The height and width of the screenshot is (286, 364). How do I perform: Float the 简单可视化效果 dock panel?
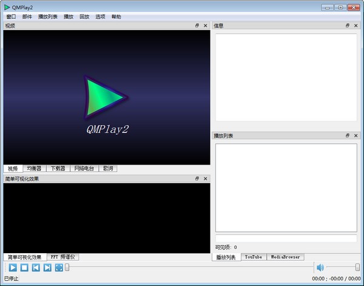pyautogui.click(x=197, y=179)
